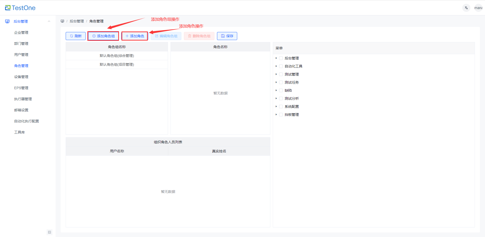Select 默认角色组(项目管理) row
Viewport: 485px width, 237px height.
point(117,64)
